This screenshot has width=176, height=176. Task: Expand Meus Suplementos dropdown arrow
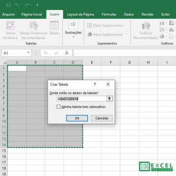click(x=126, y=34)
